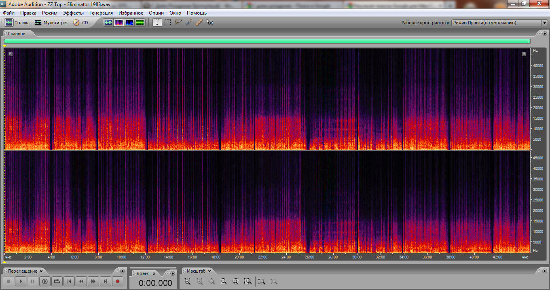Open the Эффекты menu

73,13
